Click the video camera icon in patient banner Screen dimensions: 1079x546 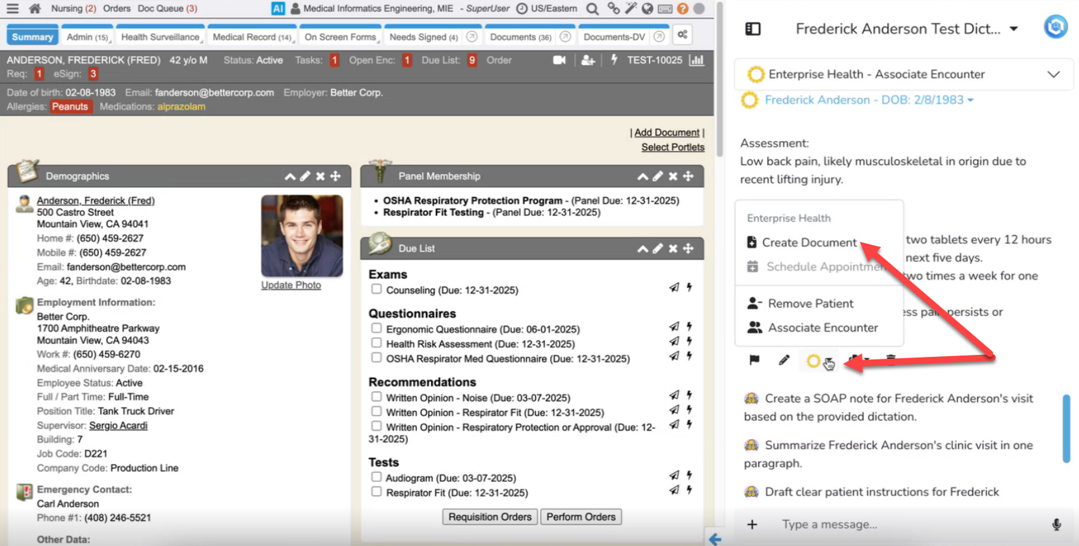coord(559,60)
